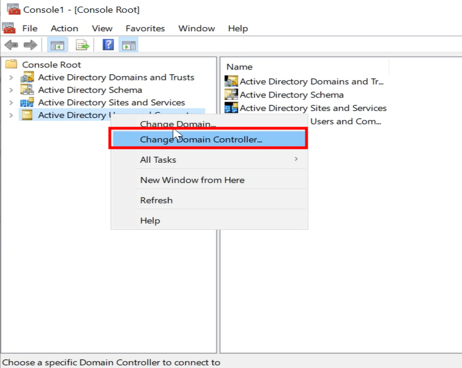Open the File menu
462x368 pixels.
pos(30,28)
